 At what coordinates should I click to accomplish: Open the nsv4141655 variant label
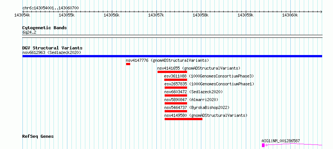tap(199, 68)
